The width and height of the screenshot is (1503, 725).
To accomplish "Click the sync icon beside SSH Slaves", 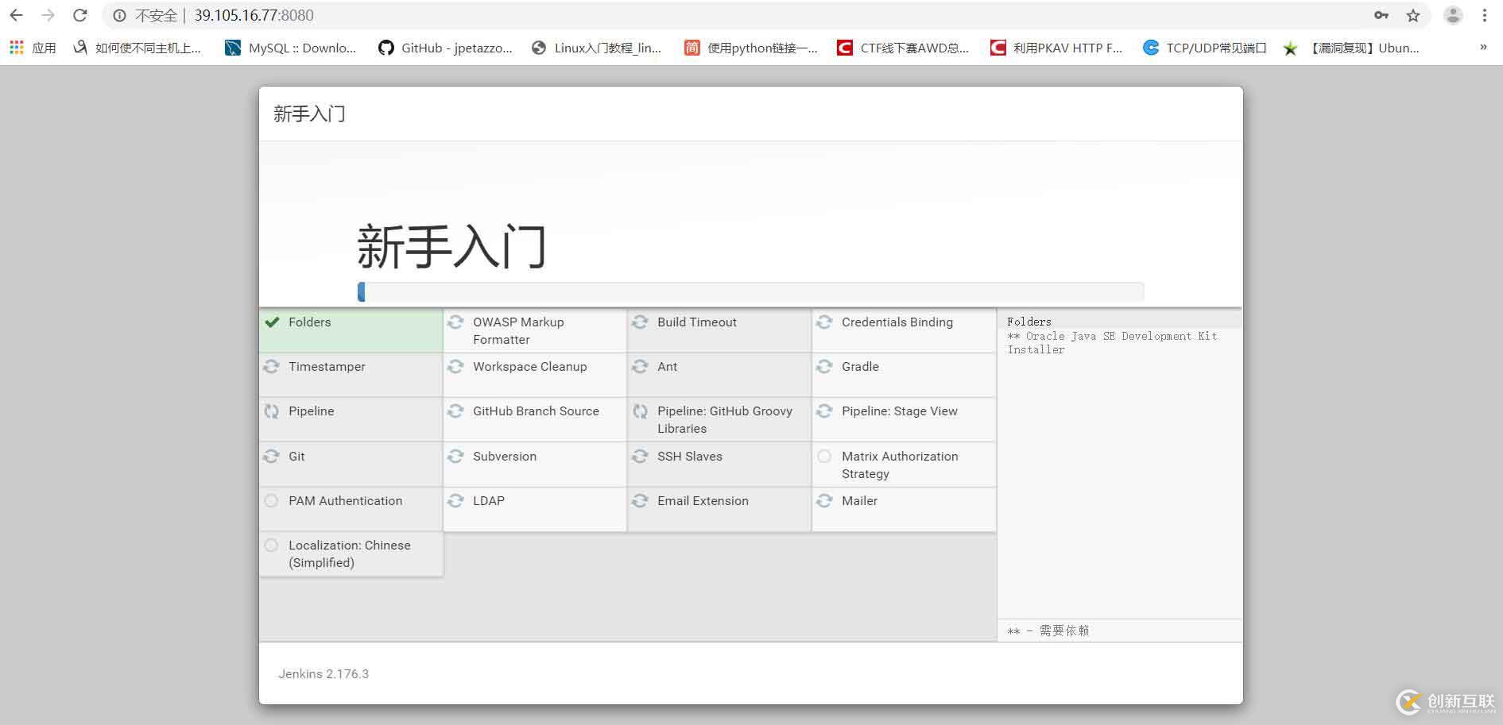I will tap(640, 456).
